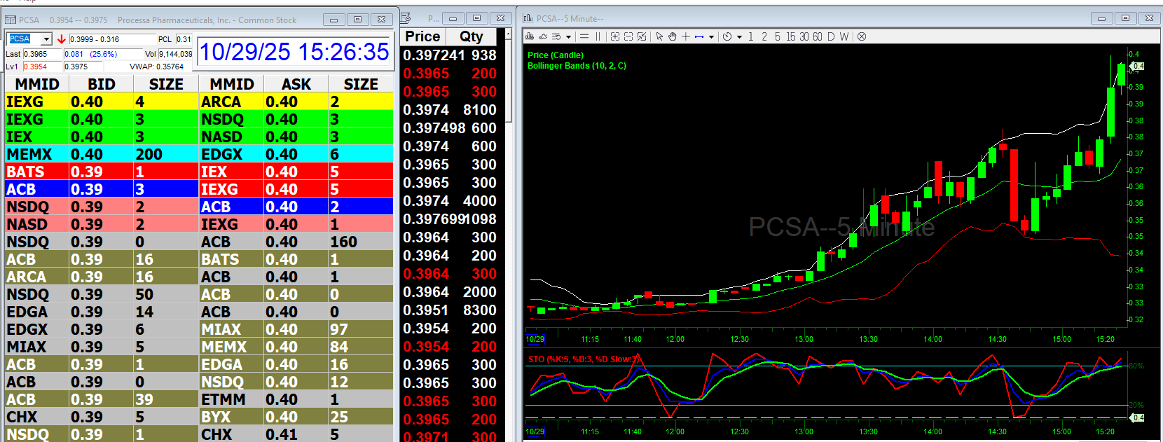Set chart to 60 minute interval
Screen dimensions: 1163x442
[x=817, y=36]
